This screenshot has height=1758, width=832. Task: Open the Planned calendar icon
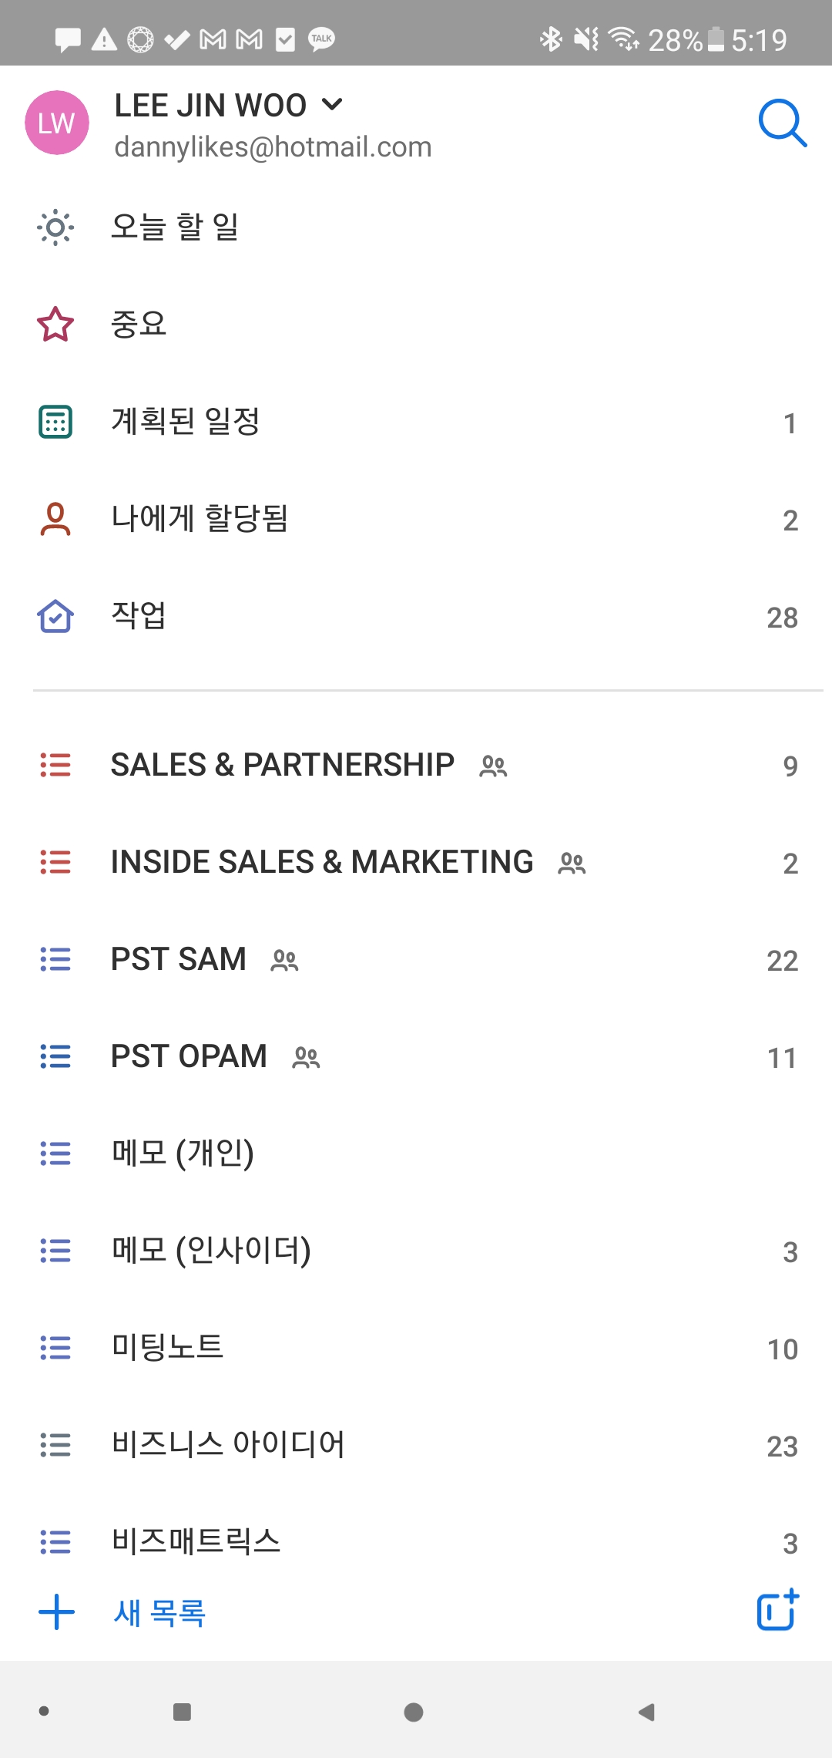tap(55, 422)
